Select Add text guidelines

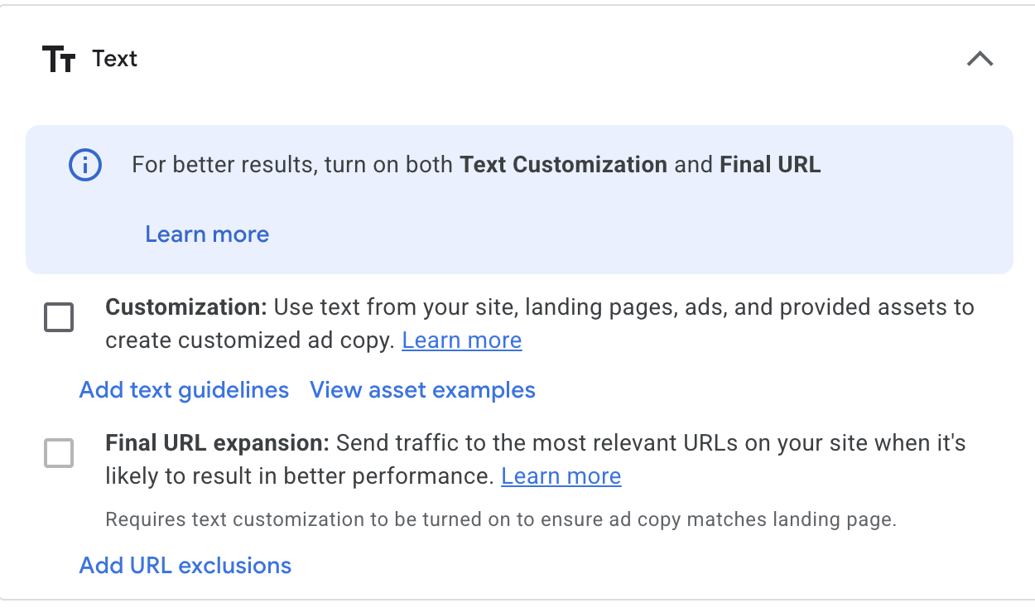pyautogui.click(x=184, y=390)
